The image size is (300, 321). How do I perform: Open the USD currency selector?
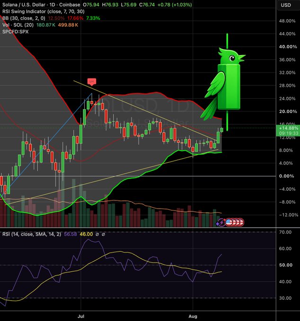coord(288,5)
